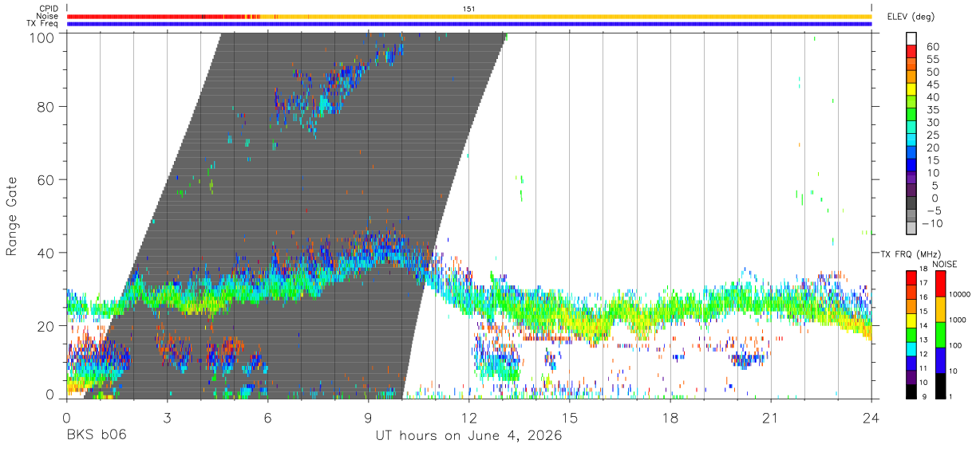Click the 17 tick on TX FRQ colorbar

pyautogui.click(x=924, y=282)
